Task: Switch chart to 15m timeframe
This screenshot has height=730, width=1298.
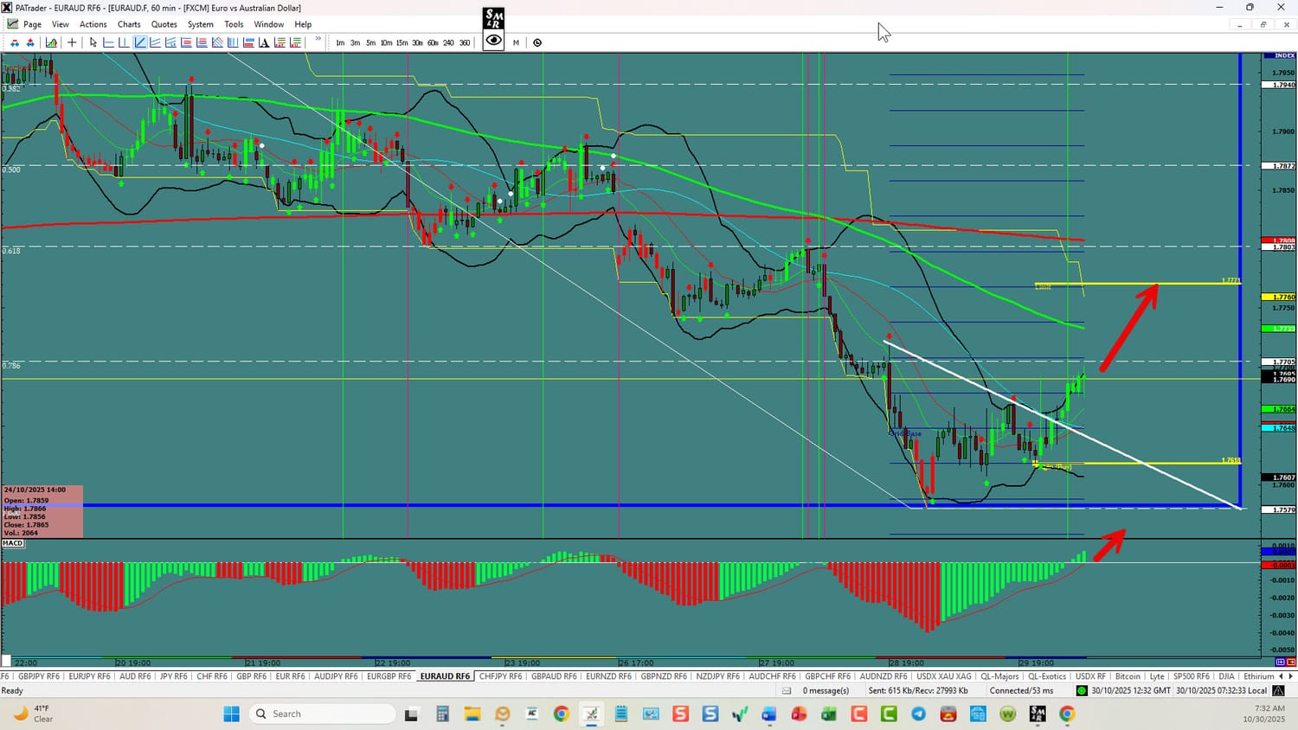Action: [x=402, y=42]
